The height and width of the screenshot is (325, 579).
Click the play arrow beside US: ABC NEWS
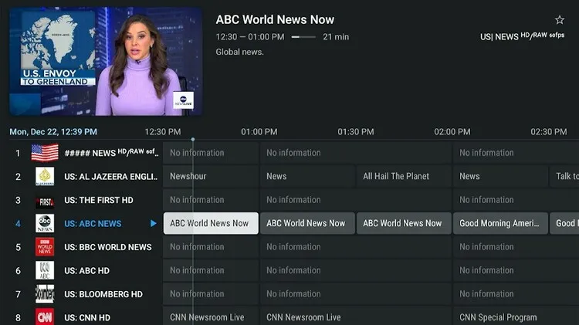154,223
